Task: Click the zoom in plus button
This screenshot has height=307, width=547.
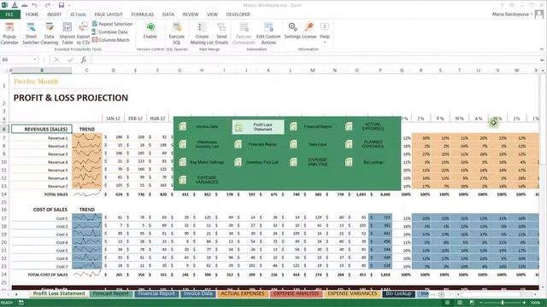Action: coord(524,303)
